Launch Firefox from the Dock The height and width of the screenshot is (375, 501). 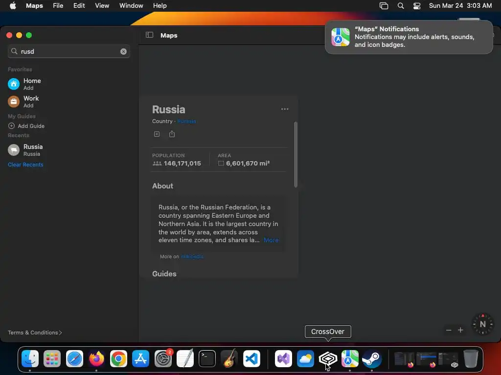pyautogui.click(x=96, y=359)
